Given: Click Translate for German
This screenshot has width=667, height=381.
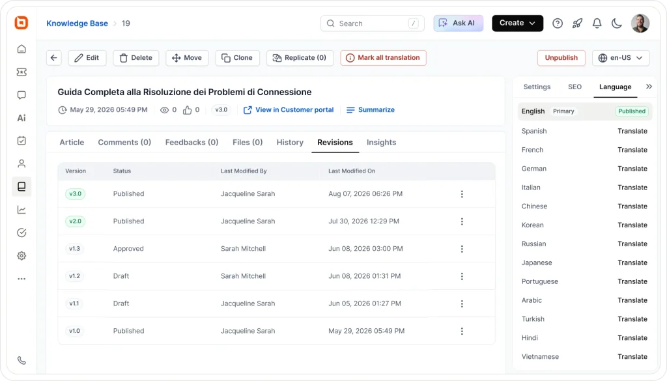Looking at the screenshot, I should click(x=632, y=169).
